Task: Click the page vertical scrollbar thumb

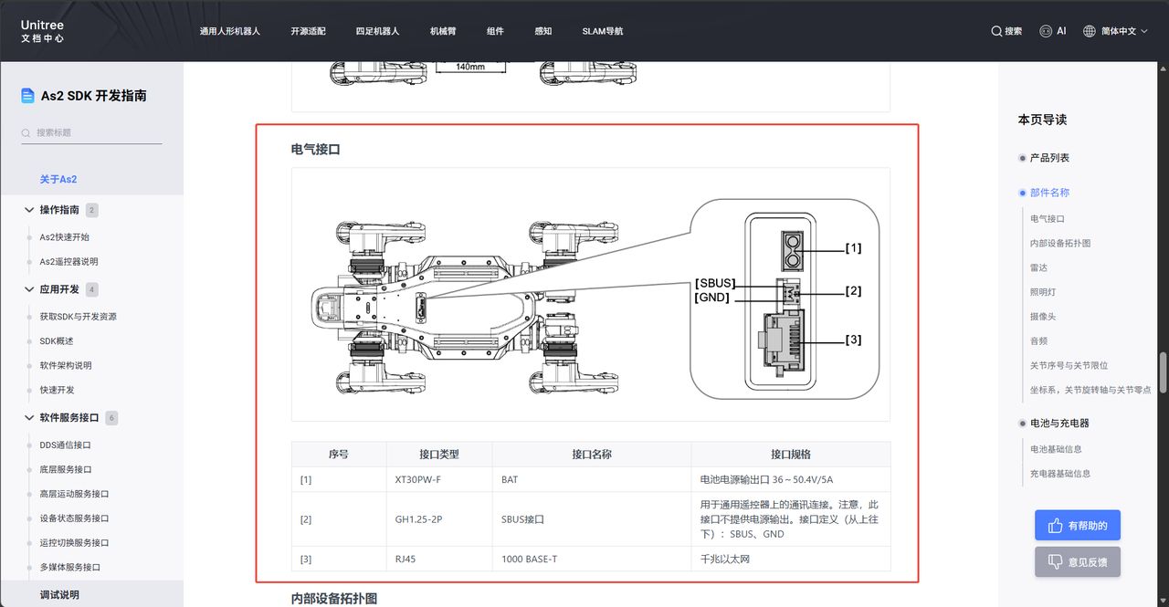Action: click(x=1164, y=372)
